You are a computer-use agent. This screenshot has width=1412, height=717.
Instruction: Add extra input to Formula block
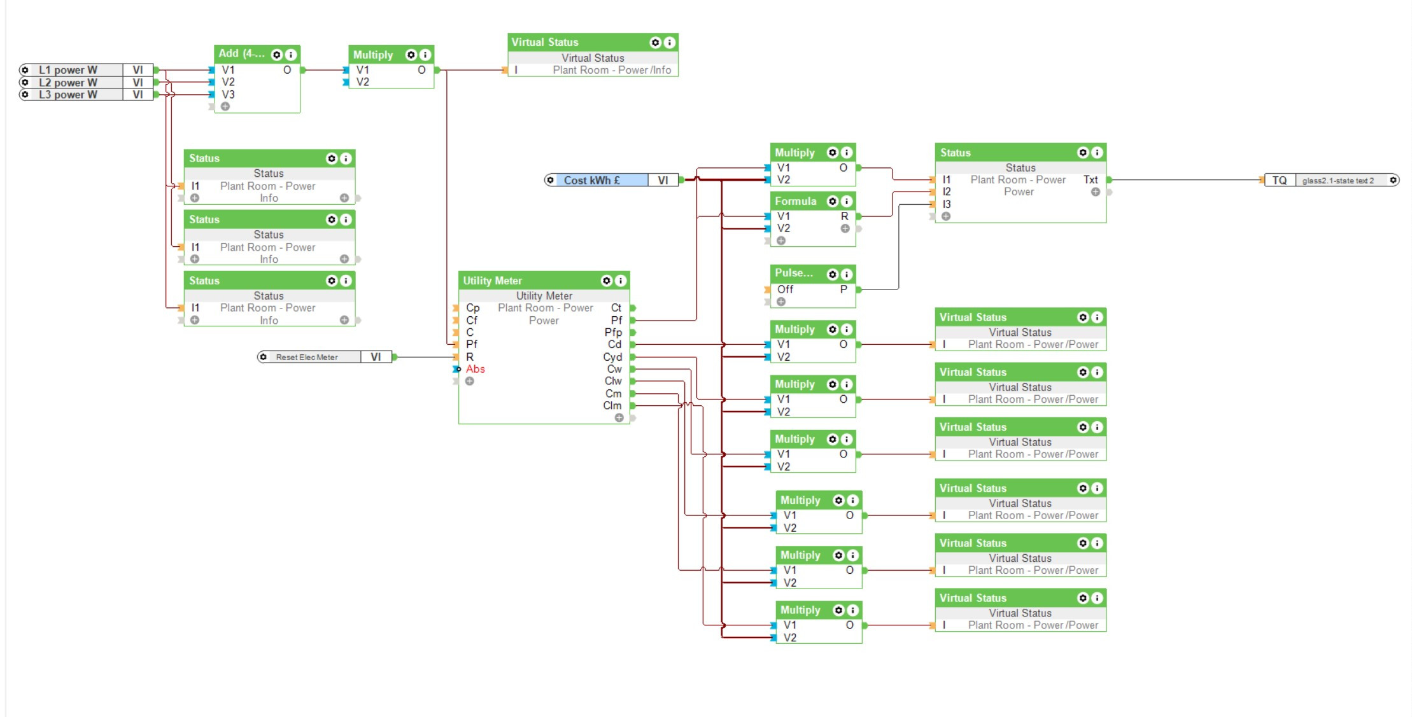781,240
